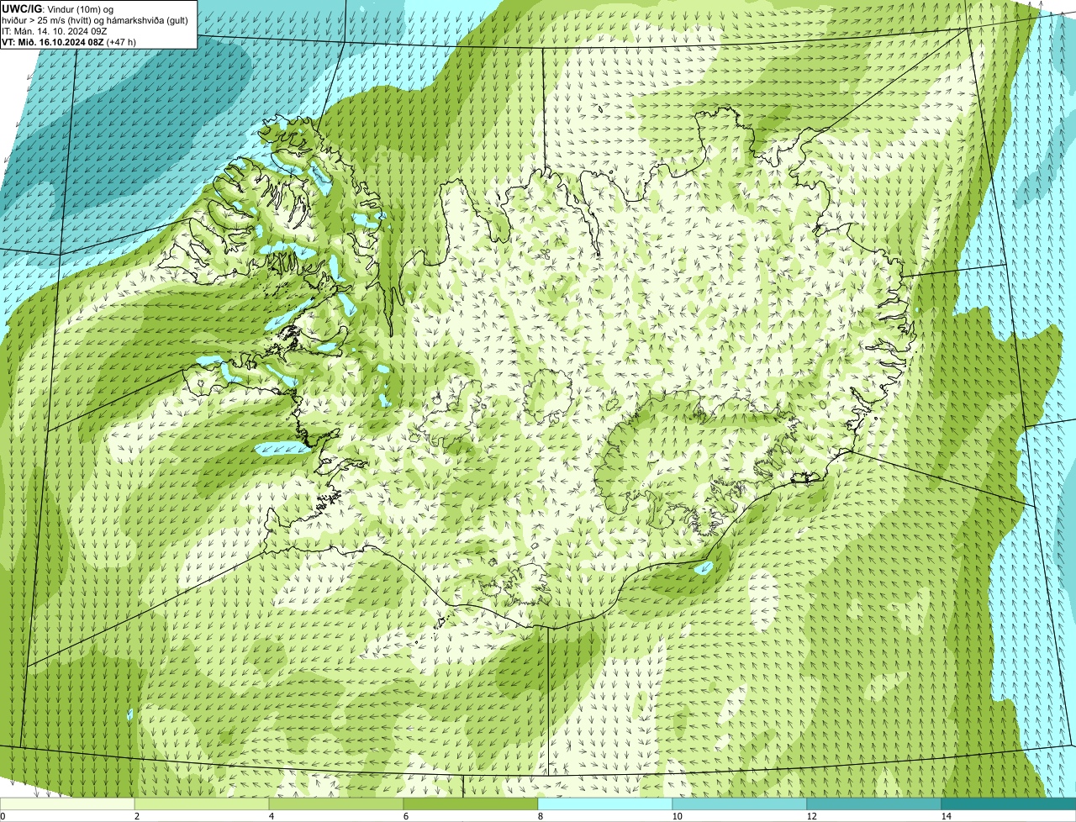Click the 6–8 m/s dark green legend swatch
Screen dimensions: 1076x822
pos(471,804)
